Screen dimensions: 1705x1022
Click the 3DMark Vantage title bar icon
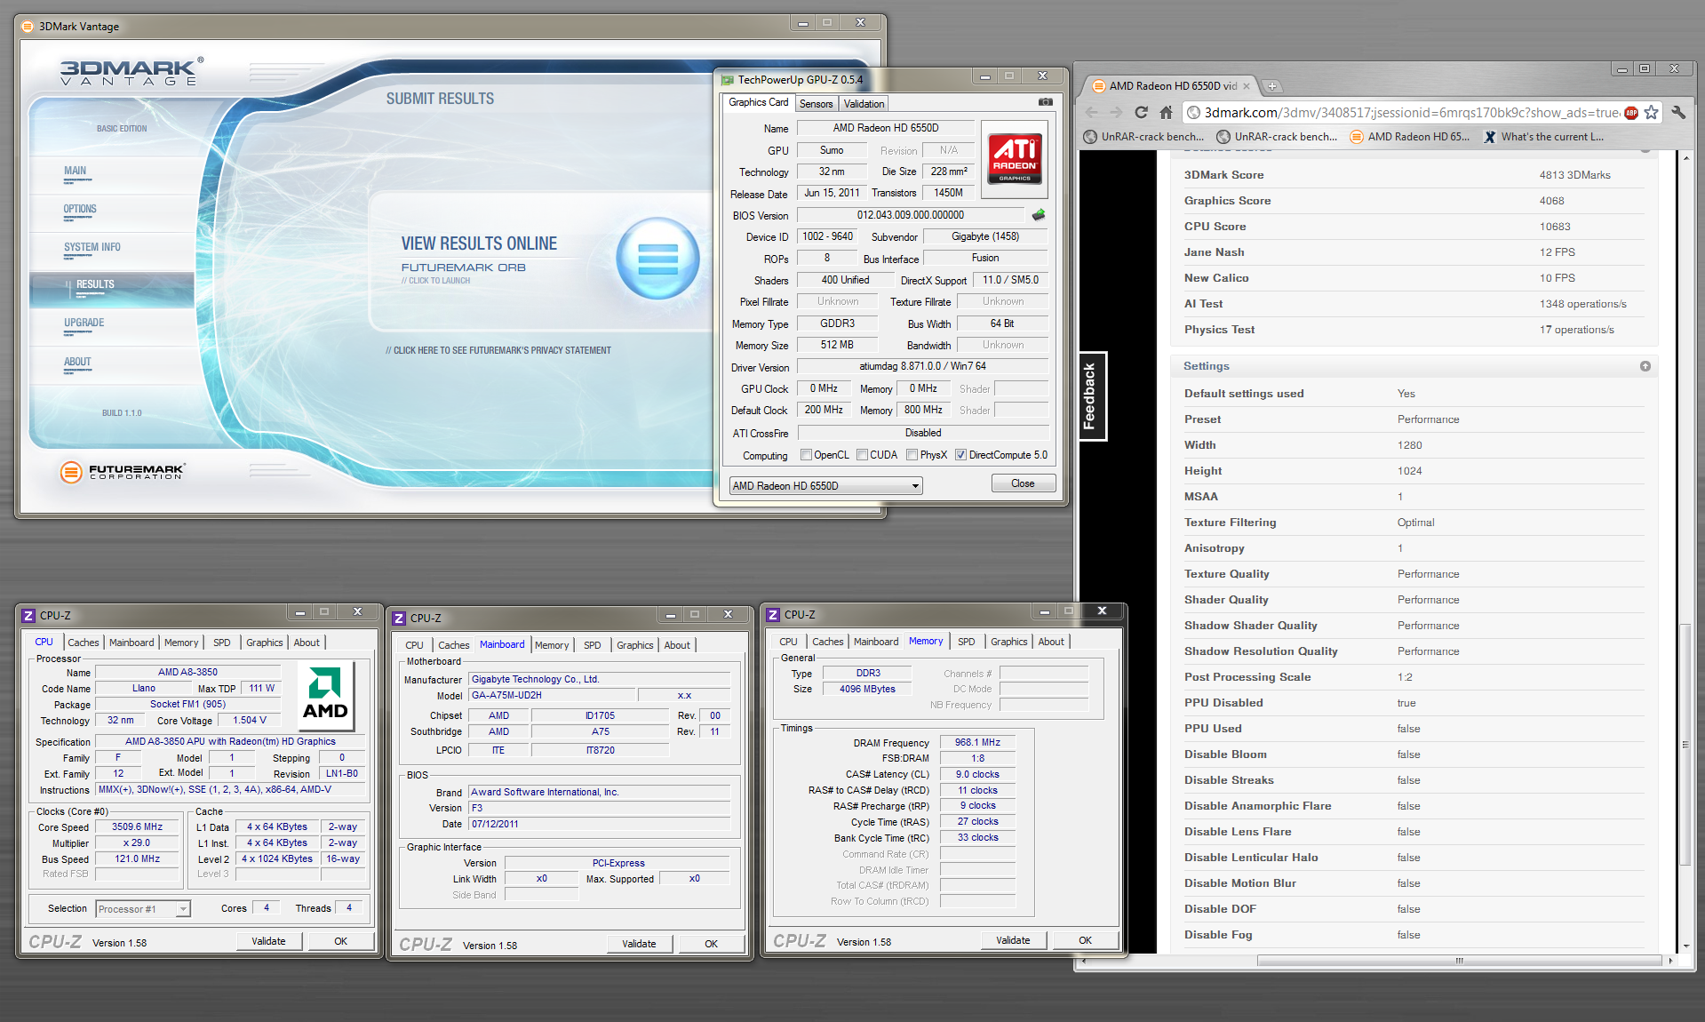tap(28, 27)
